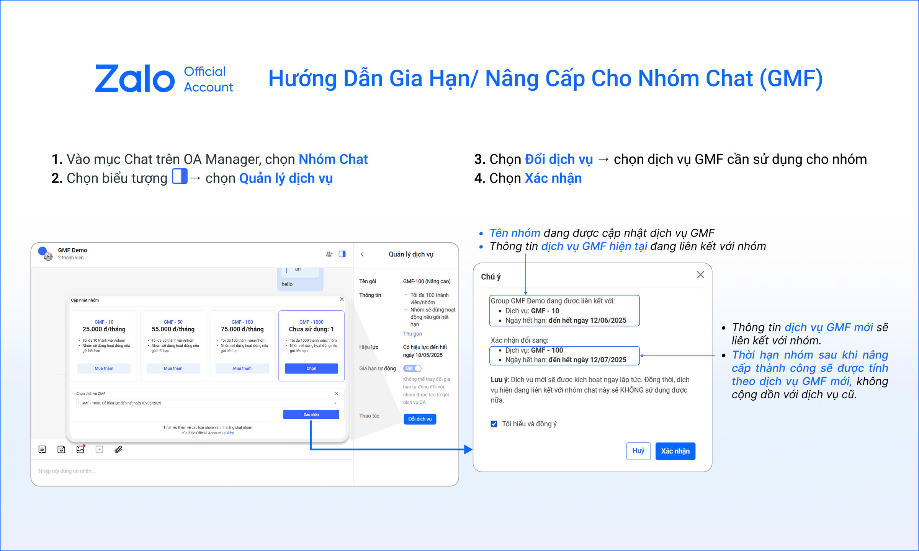Go back from Quản lý dịch vụ panel
The height and width of the screenshot is (551, 919).
point(362,254)
